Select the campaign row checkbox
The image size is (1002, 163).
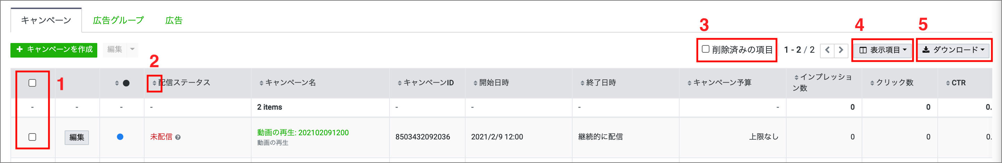tap(32, 137)
